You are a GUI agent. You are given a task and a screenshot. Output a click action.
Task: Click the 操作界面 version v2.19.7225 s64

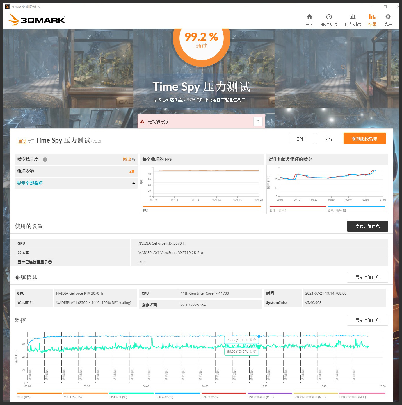pos(193,305)
